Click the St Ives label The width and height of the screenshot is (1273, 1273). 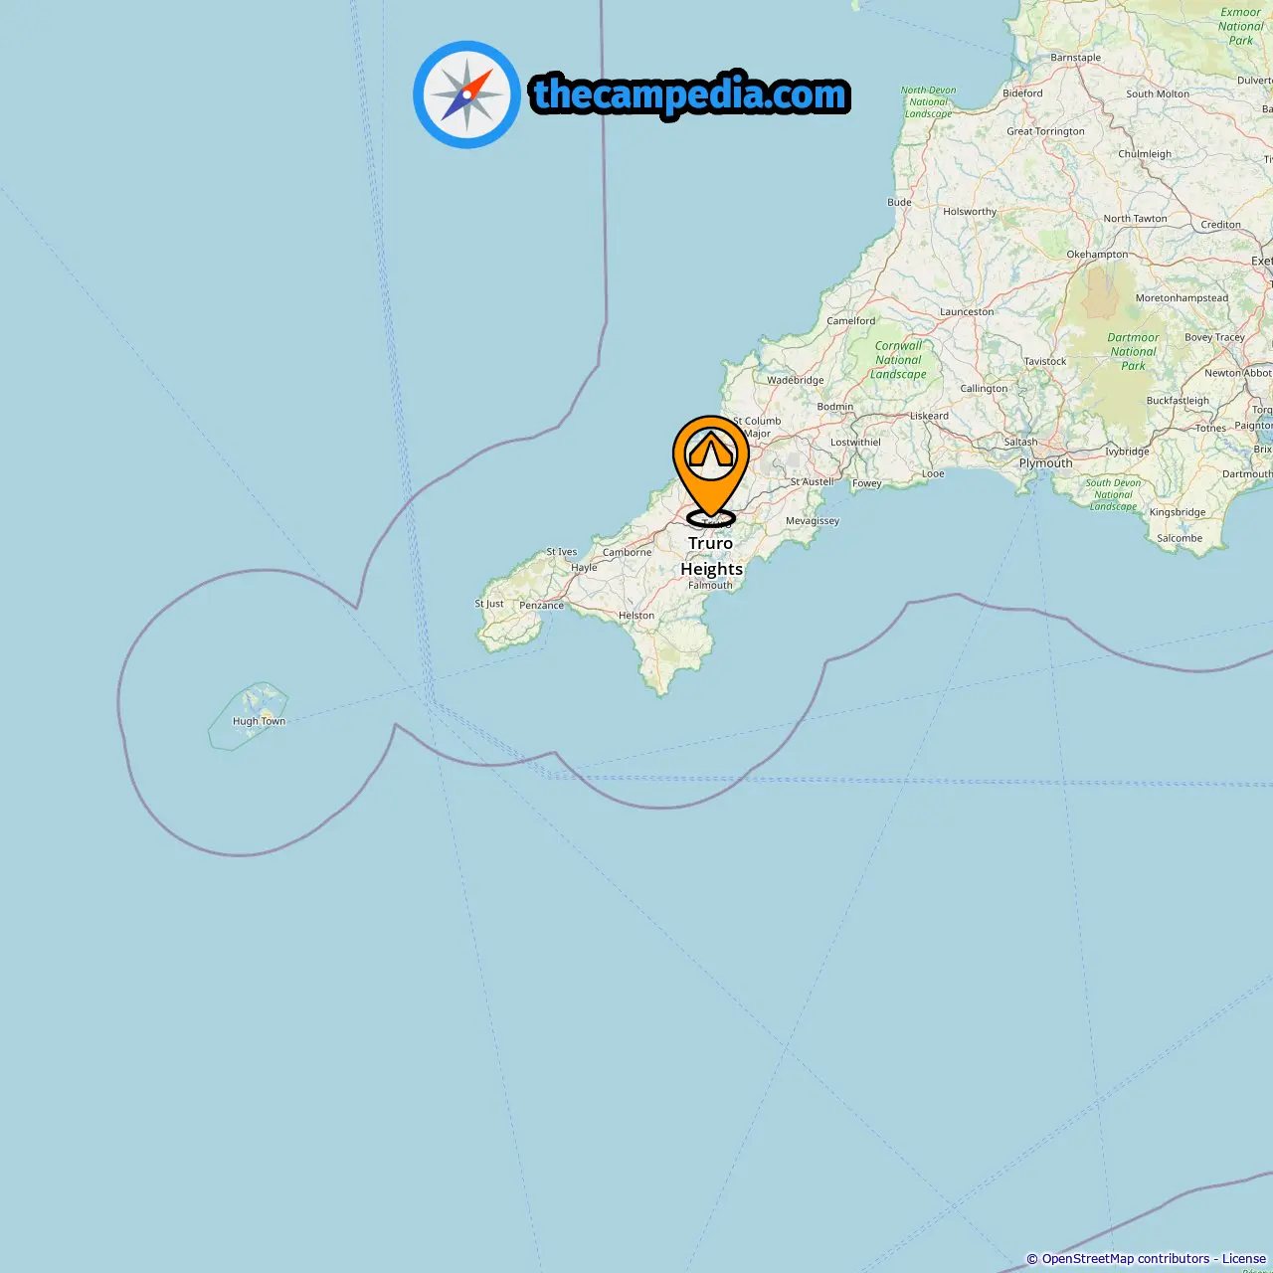(x=562, y=552)
